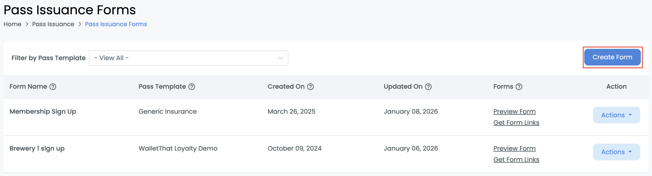Click the Pass Issuance breadcrumb link
Viewport: 652px width, 176px height.
pyautogui.click(x=53, y=24)
